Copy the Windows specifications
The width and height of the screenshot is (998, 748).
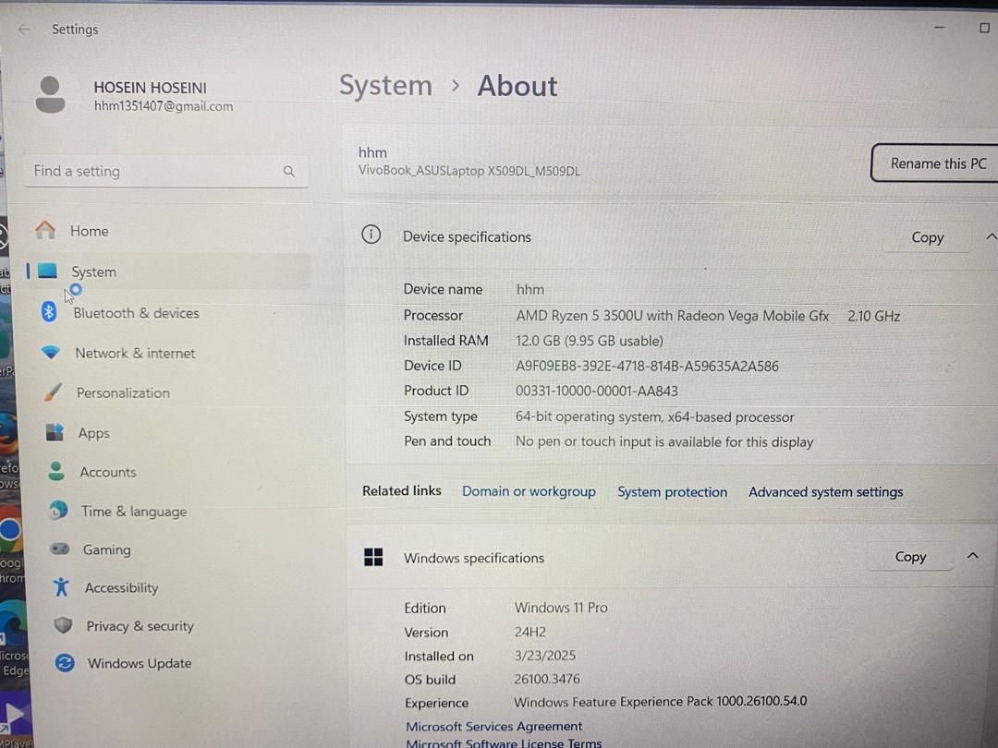910,557
